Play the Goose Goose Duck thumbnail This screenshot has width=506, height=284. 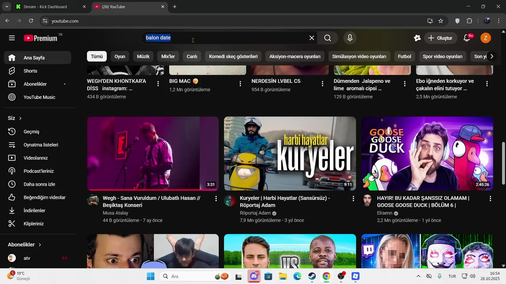427,153
